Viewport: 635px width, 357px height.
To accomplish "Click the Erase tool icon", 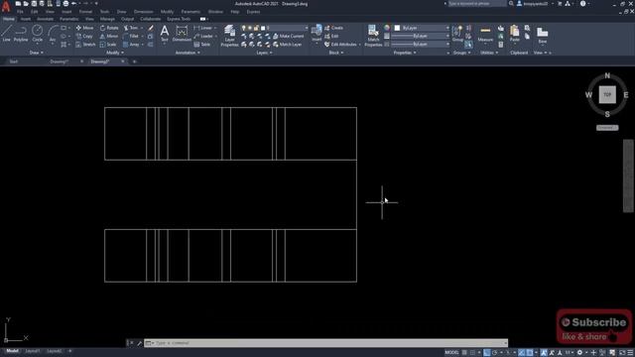I will tap(151, 28).
